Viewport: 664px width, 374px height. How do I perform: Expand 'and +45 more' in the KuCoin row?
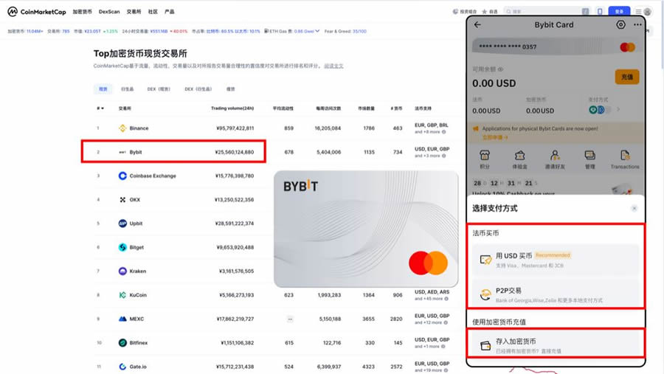point(430,299)
